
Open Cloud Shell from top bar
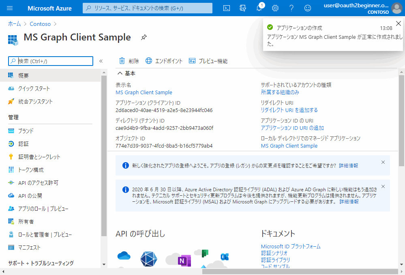[x=227, y=8]
